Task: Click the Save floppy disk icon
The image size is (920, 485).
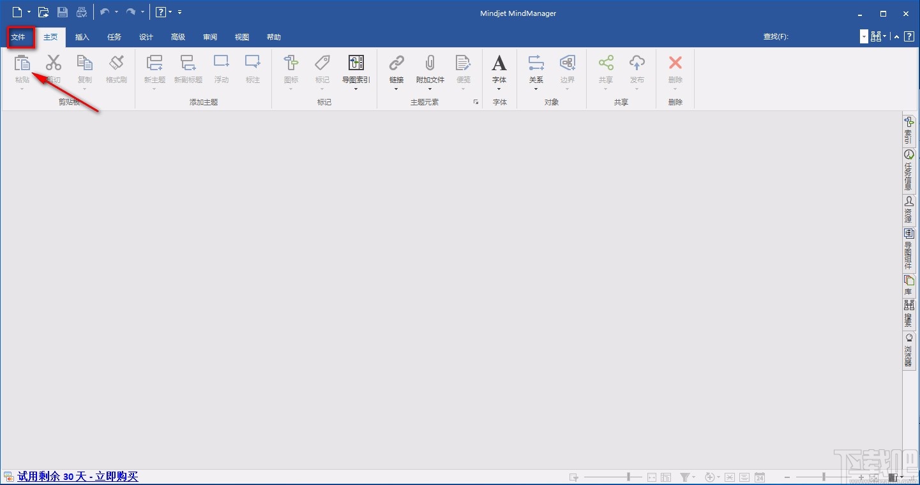Action: click(x=63, y=12)
